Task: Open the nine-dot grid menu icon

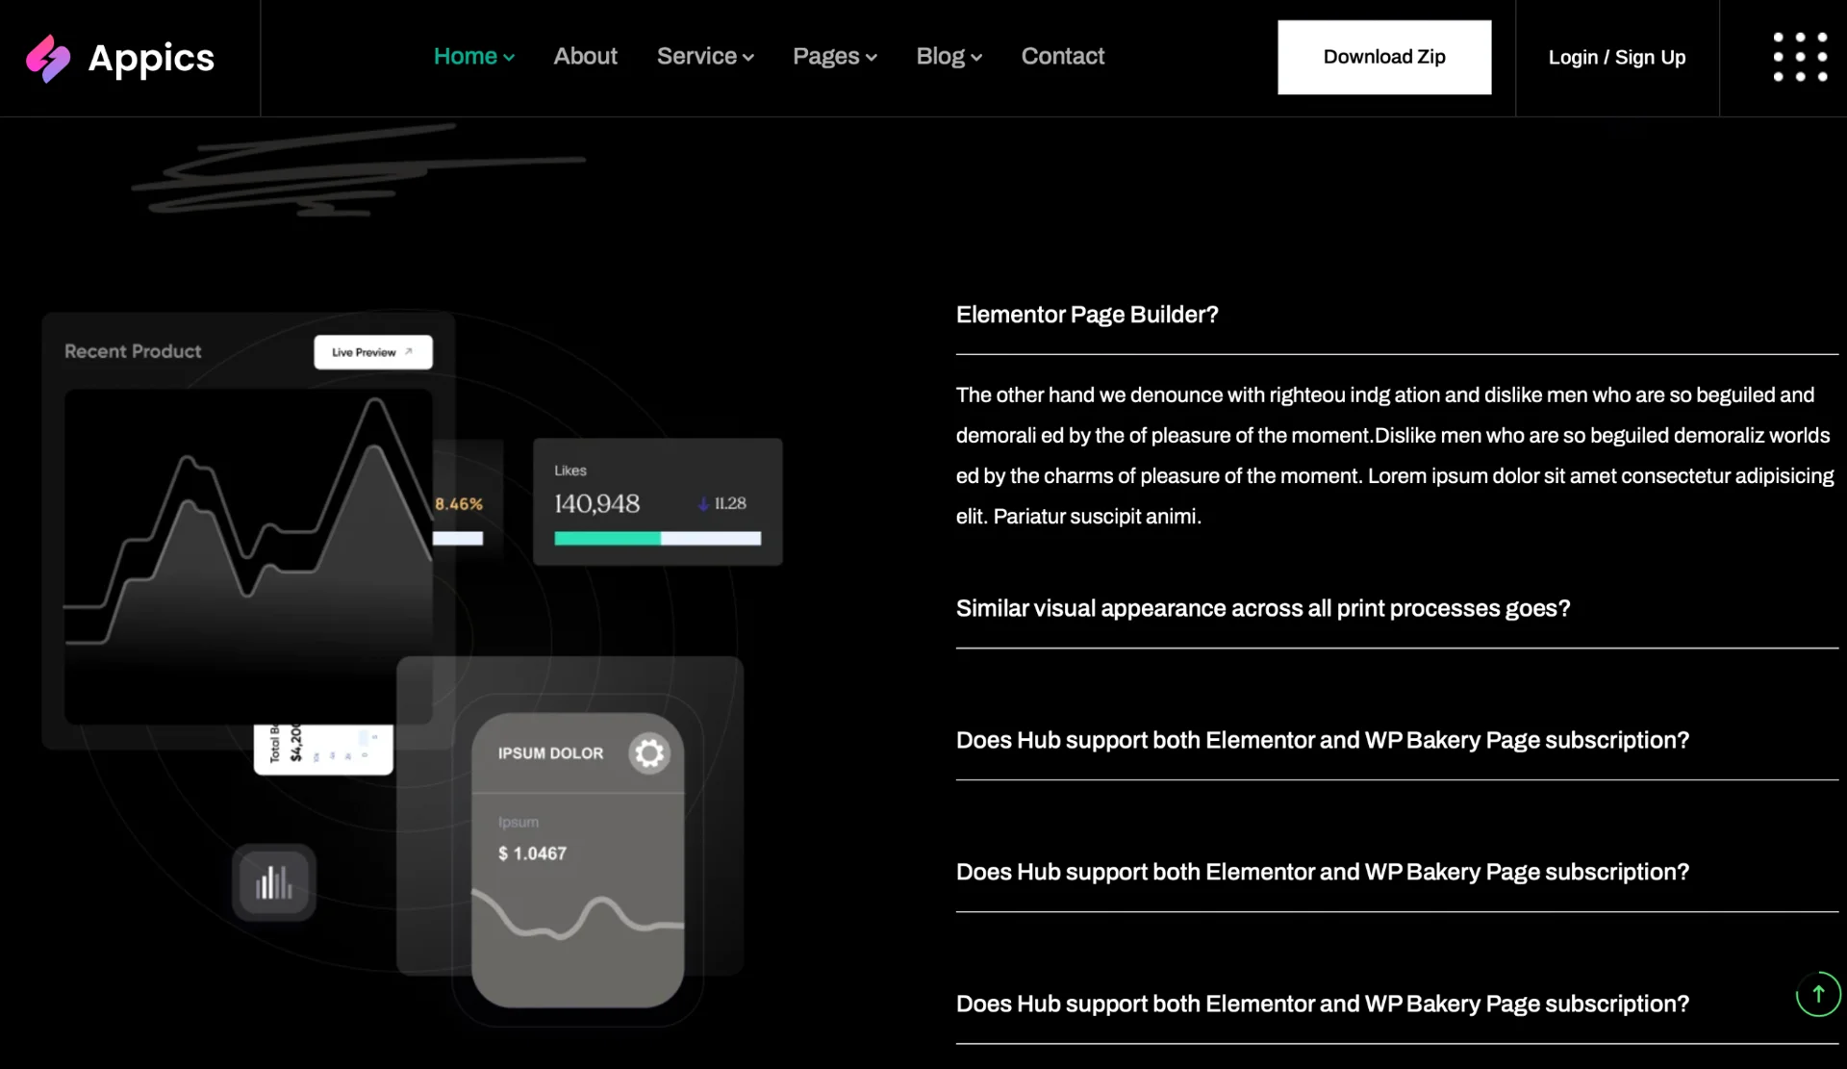Action: [1800, 57]
